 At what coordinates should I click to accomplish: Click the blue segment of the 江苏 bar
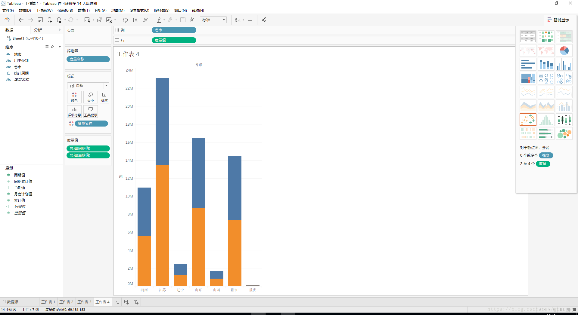pyautogui.click(x=162, y=121)
